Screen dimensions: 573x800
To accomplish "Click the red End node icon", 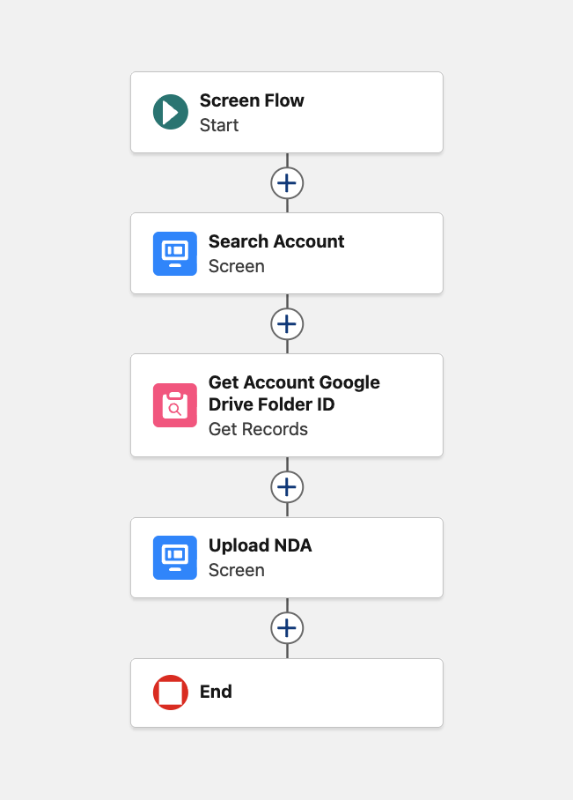I will 170,693.
